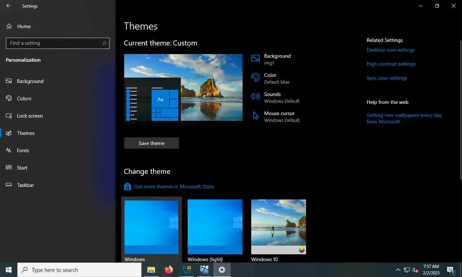Apply the Windows 10 theme thumbnail
The image size is (462, 277).
click(x=279, y=227)
